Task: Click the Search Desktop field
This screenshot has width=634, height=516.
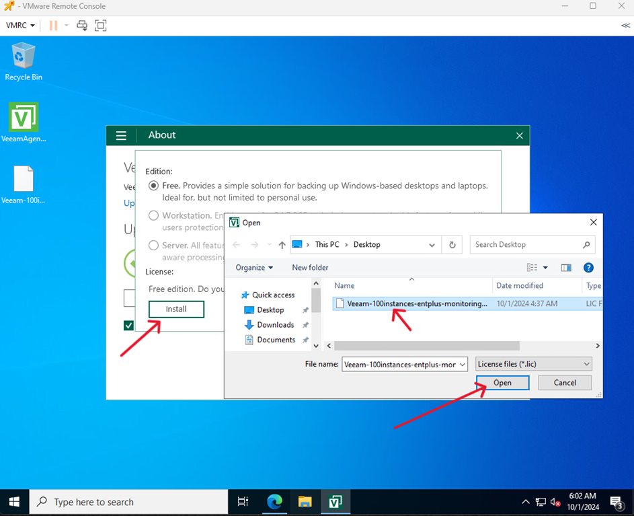Action: [x=526, y=245]
